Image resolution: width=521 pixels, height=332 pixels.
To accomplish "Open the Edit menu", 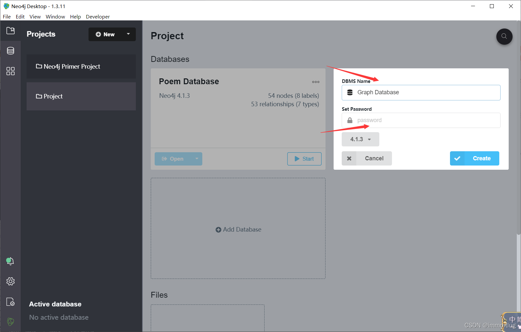I will (20, 17).
